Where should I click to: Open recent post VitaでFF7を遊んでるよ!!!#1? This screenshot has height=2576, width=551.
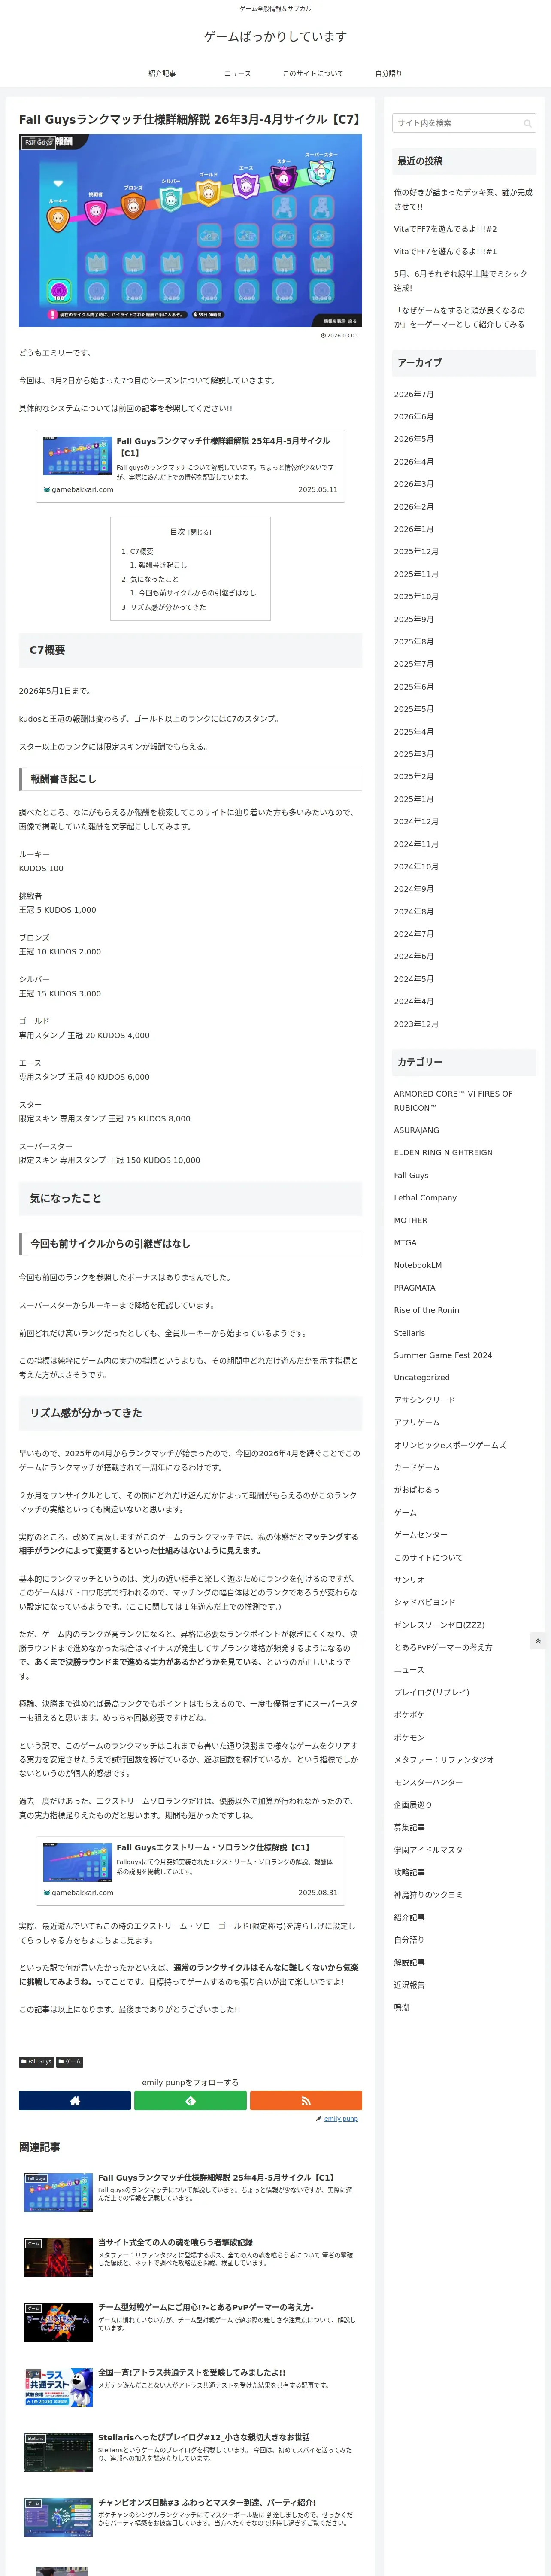445,251
